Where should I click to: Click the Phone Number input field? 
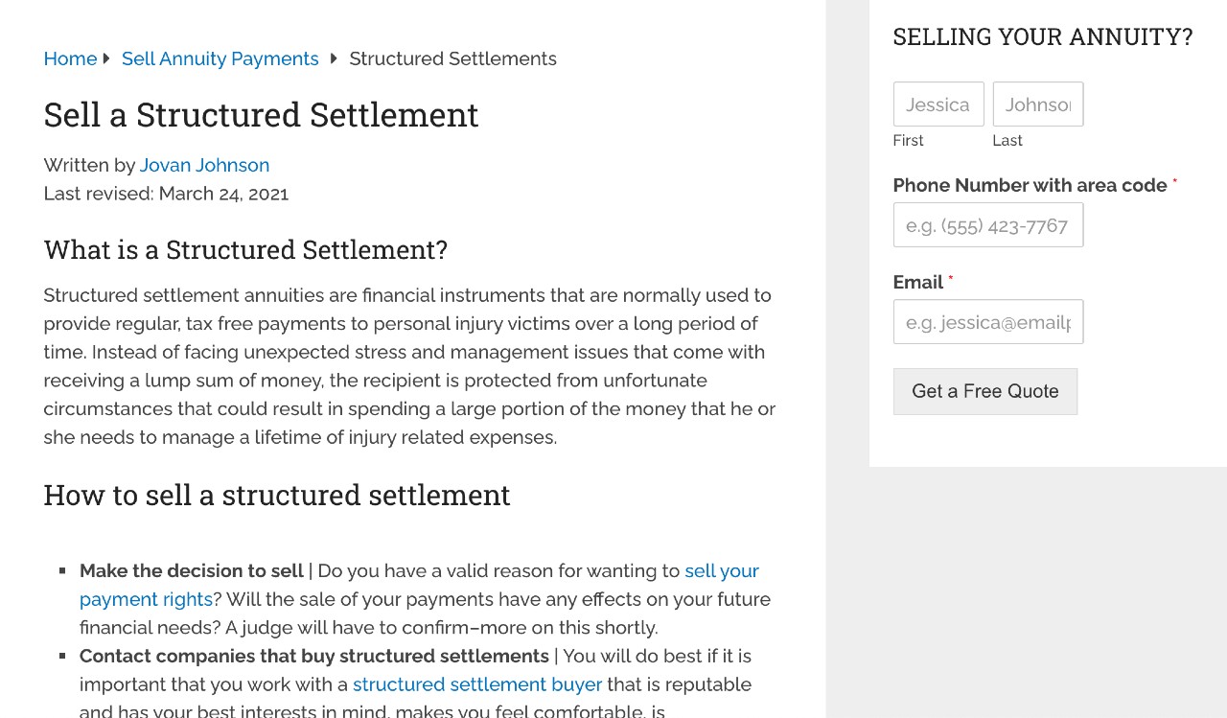(x=987, y=224)
